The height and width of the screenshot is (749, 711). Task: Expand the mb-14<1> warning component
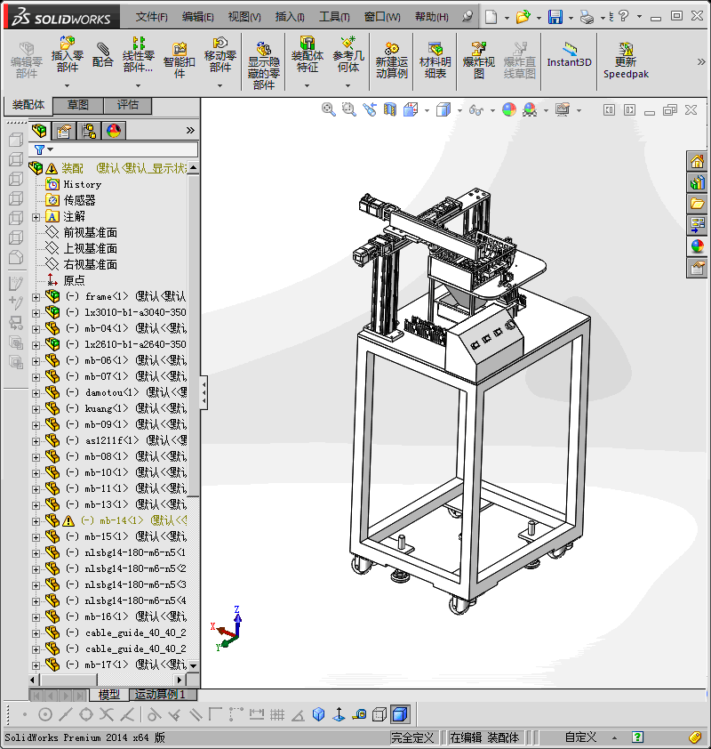36,521
